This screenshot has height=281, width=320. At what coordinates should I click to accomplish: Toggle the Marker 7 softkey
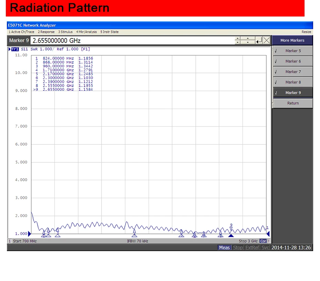(x=293, y=72)
